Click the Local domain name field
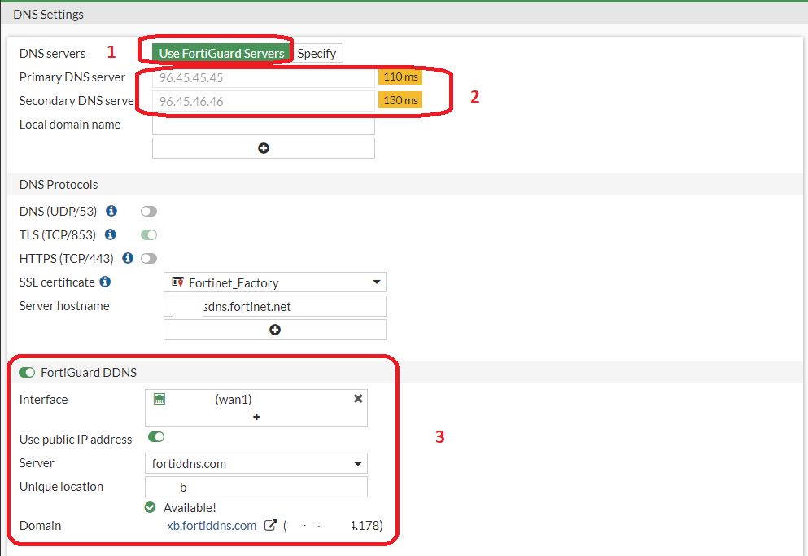The height and width of the screenshot is (556, 808). pyautogui.click(x=264, y=125)
